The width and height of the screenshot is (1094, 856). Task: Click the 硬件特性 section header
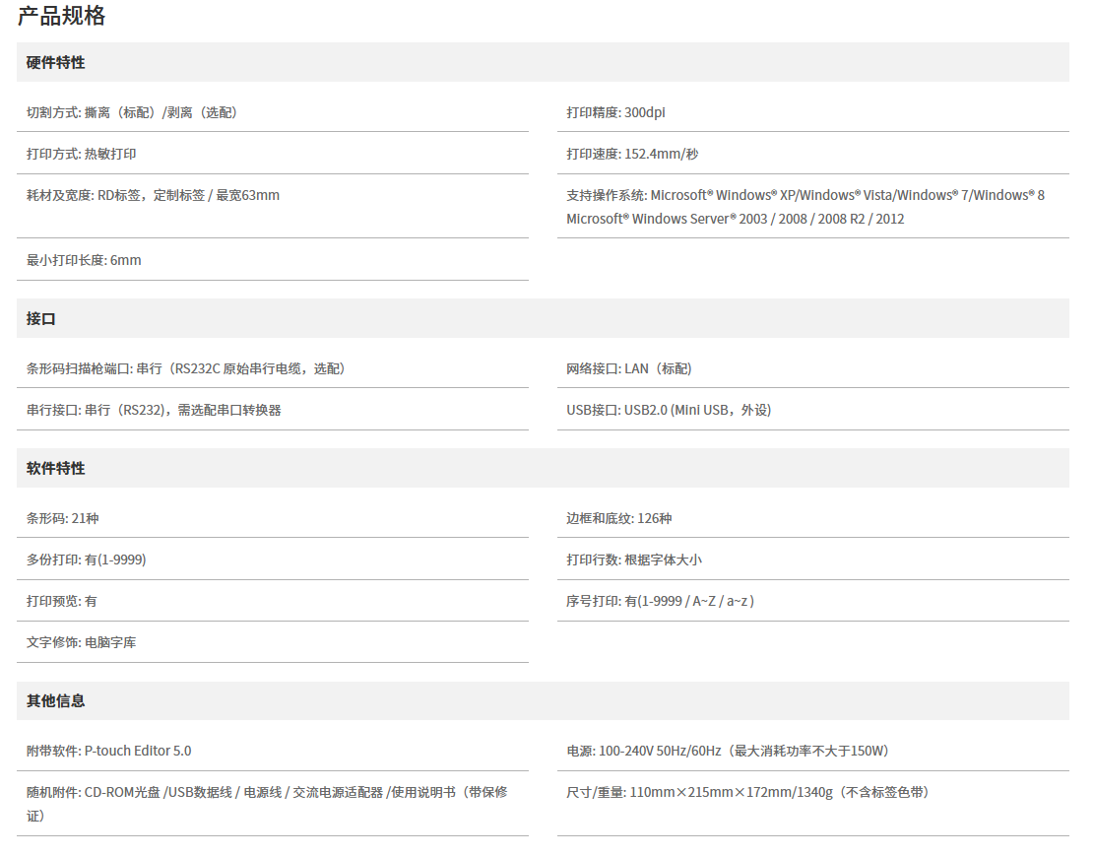pos(56,62)
